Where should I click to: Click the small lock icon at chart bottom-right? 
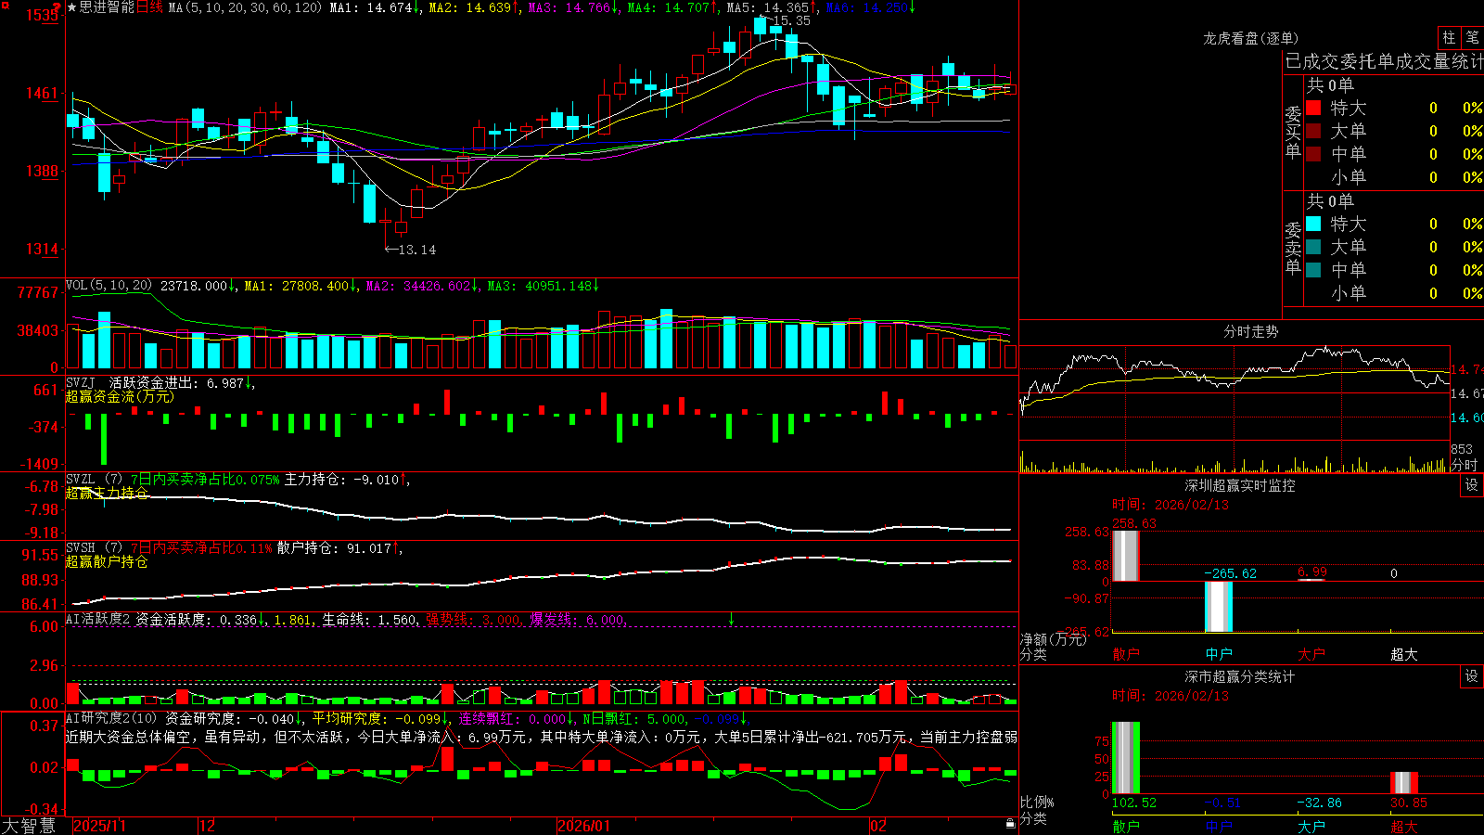pos(1010,824)
